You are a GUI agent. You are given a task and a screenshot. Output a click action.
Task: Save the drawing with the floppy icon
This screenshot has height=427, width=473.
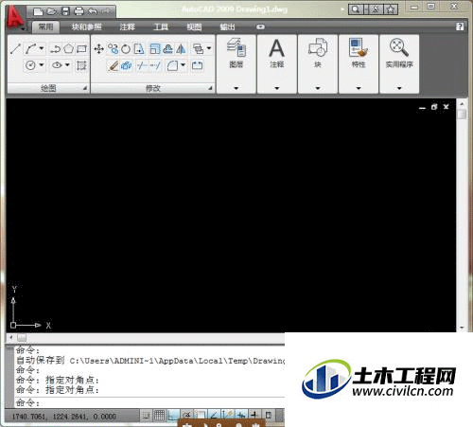pyautogui.click(x=65, y=11)
